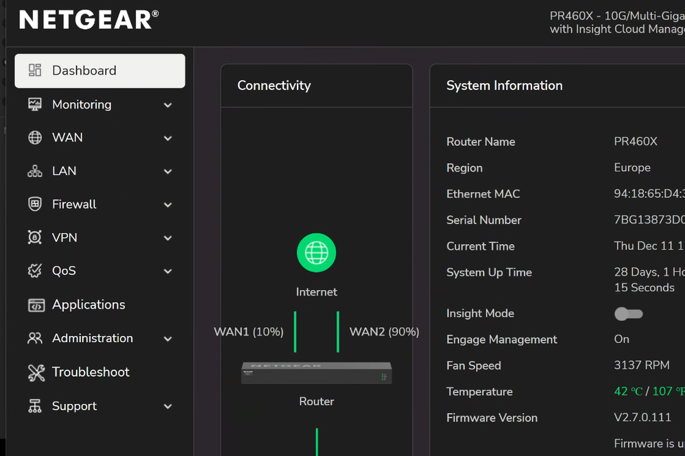
Task: Open the Applications menu item
Action: point(88,304)
